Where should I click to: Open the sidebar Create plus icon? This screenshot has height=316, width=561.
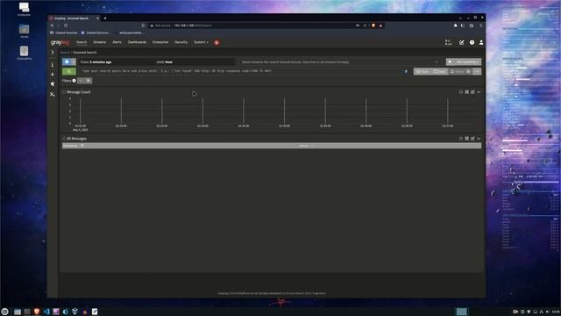pyautogui.click(x=53, y=75)
